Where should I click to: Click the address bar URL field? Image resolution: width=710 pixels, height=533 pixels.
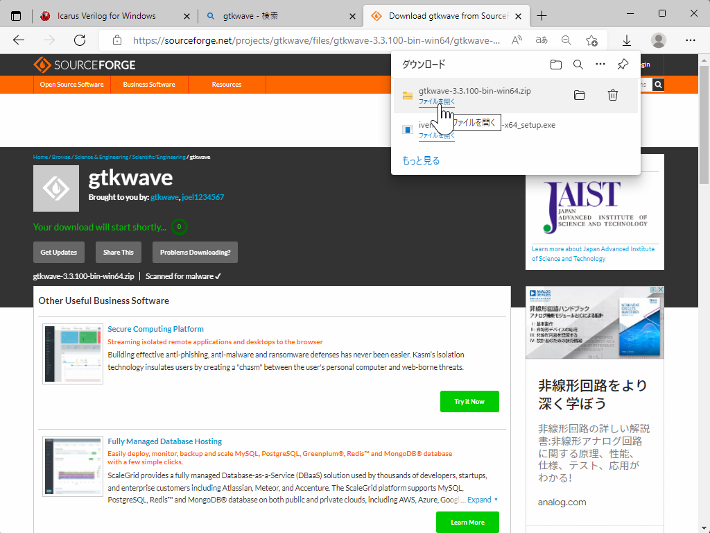(316, 40)
